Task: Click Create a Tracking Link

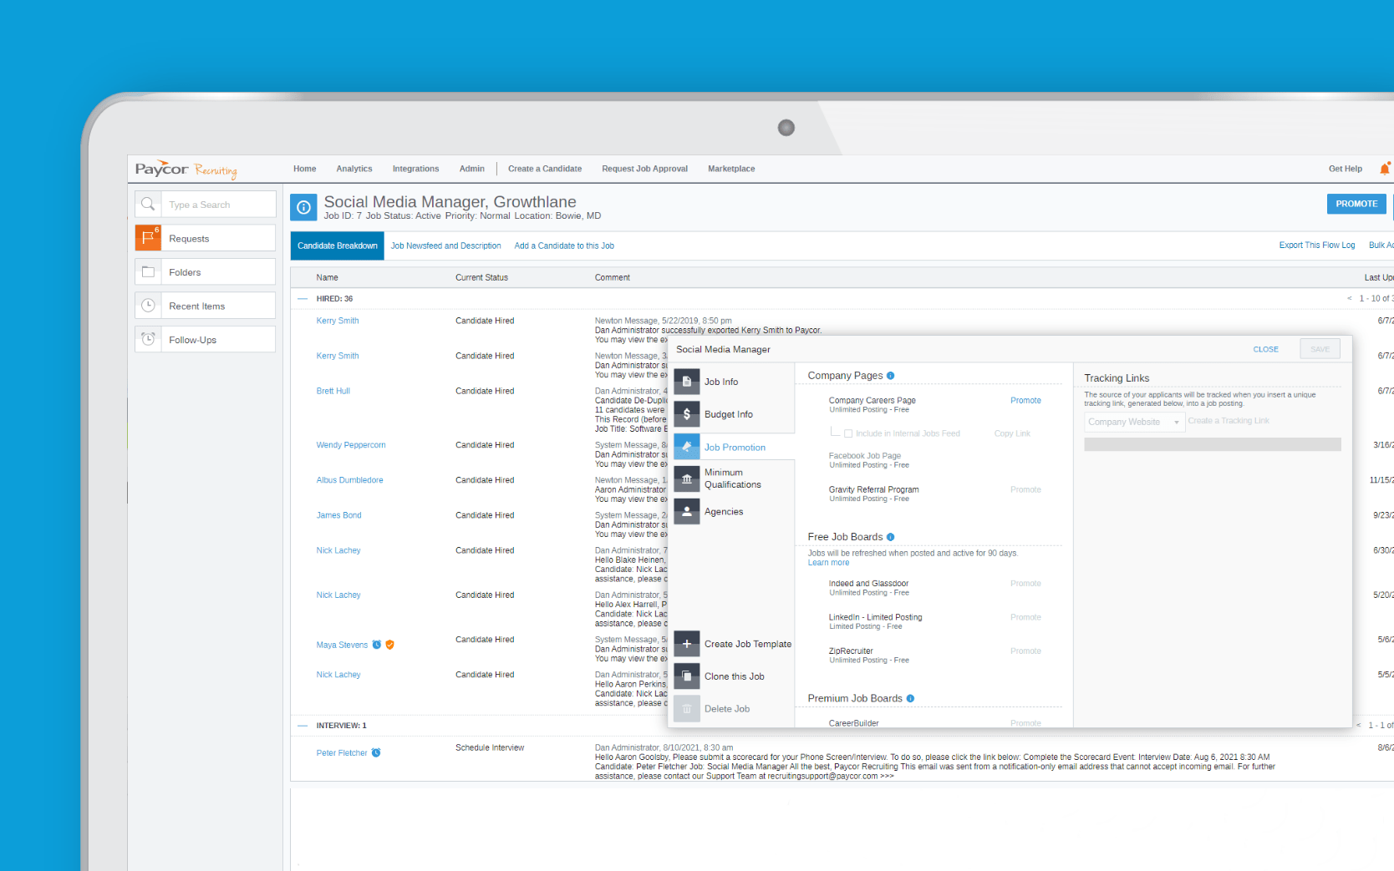Action: click(x=1229, y=421)
